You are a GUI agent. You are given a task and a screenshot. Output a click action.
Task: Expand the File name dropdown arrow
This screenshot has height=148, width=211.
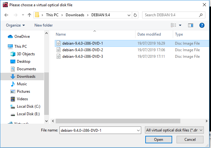coord(138,131)
